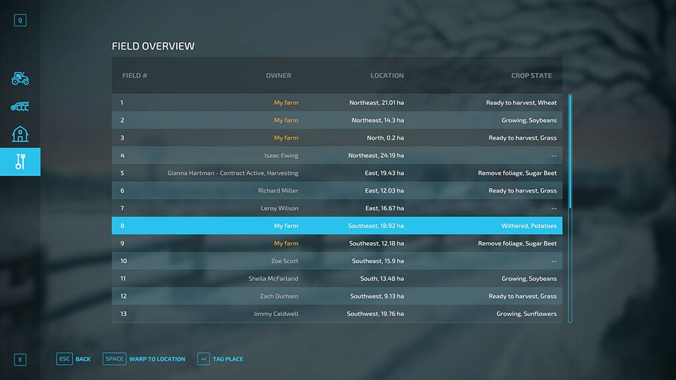
Task: Sort by the Crop State column header
Action: pyautogui.click(x=531, y=75)
